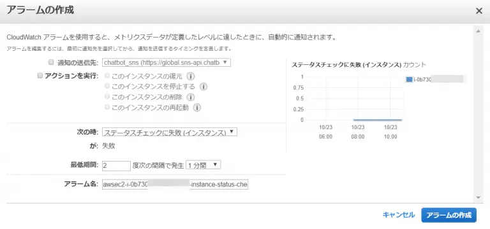Click the 0.5 y-axis label on the chart

click(300, 98)
